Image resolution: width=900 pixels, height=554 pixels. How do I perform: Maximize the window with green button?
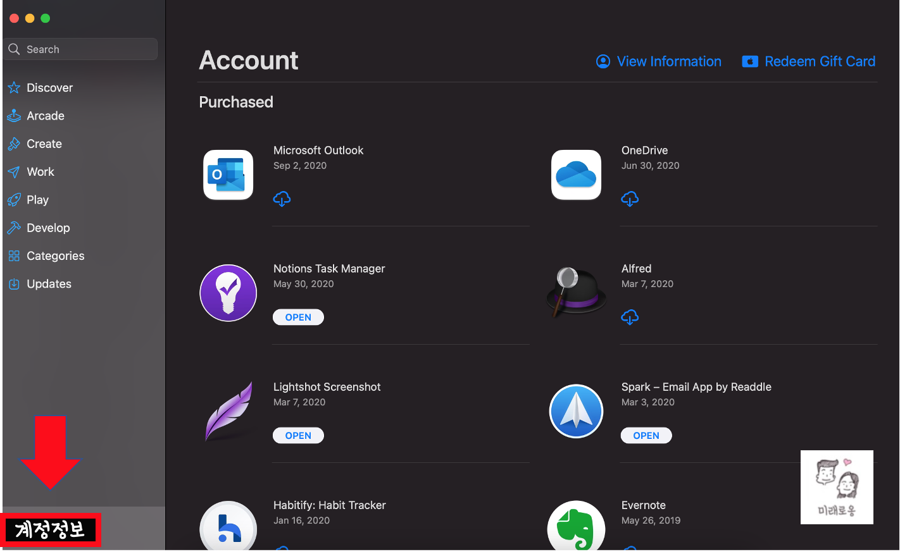point(45,18)
